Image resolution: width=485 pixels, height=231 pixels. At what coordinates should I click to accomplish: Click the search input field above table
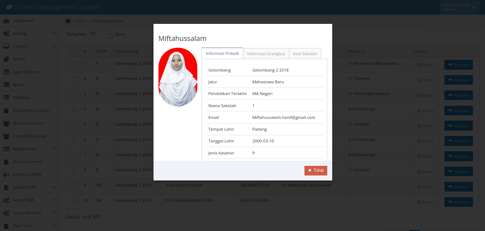(x=450, y=35)
